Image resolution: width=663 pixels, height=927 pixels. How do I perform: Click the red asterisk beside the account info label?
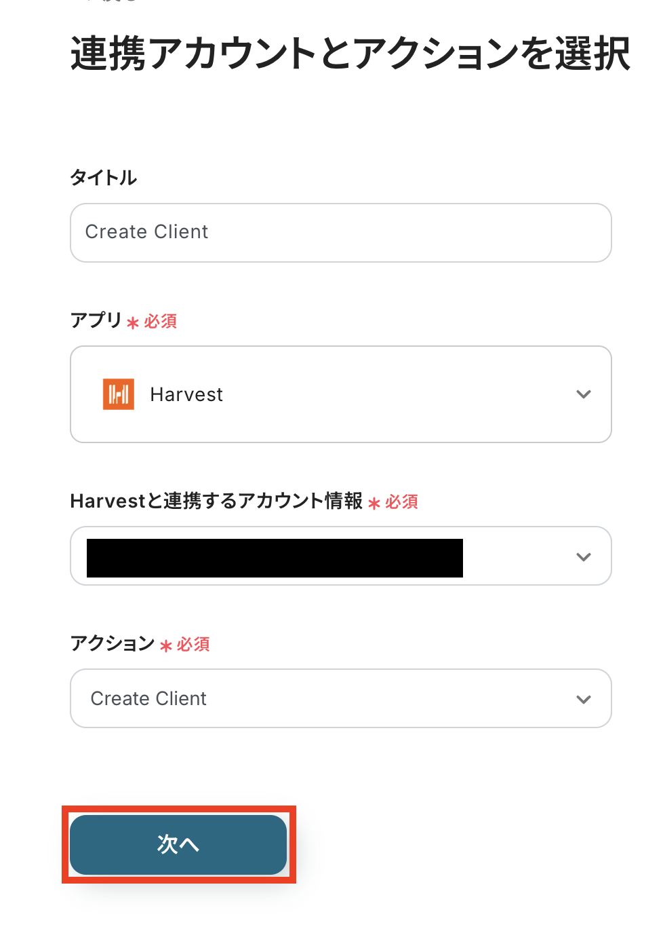click(374, 503)
